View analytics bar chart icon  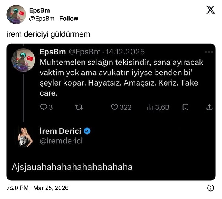(150, 107)
